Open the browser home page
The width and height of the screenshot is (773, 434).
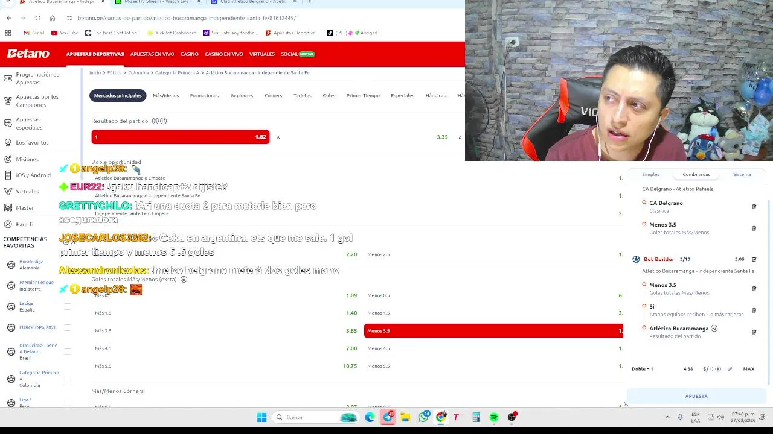[x=52, y=18]
